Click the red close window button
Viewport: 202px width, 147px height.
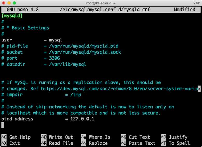(4, 3)
